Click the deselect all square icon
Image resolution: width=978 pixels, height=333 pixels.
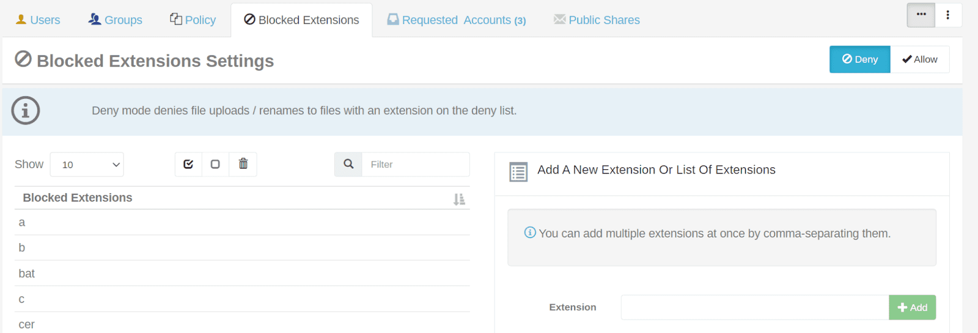coord(215,164)
